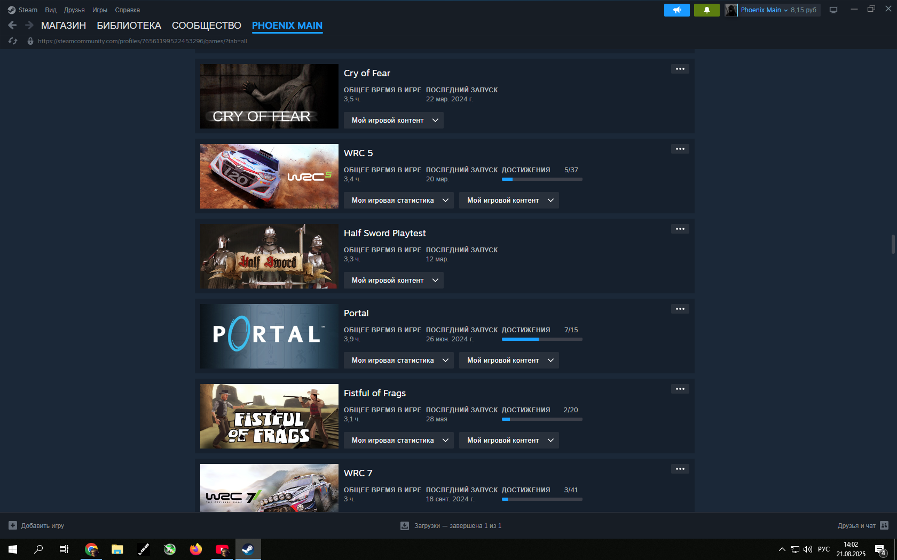Open the three-dot menu for Portal
Image resolution: width=897 pixels, height=560 pixels.
680,309
